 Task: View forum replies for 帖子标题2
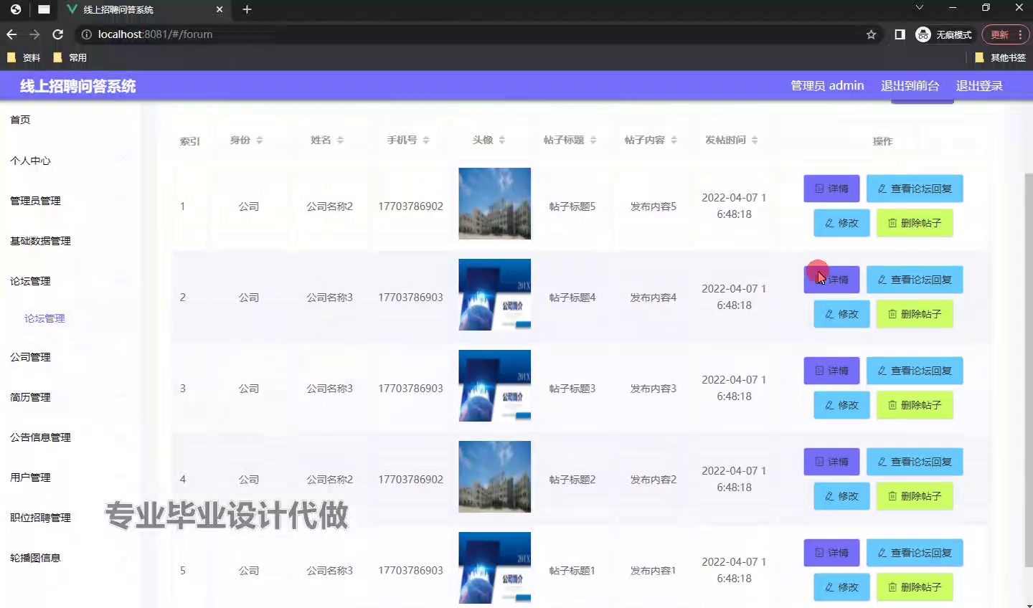point(915,462)
